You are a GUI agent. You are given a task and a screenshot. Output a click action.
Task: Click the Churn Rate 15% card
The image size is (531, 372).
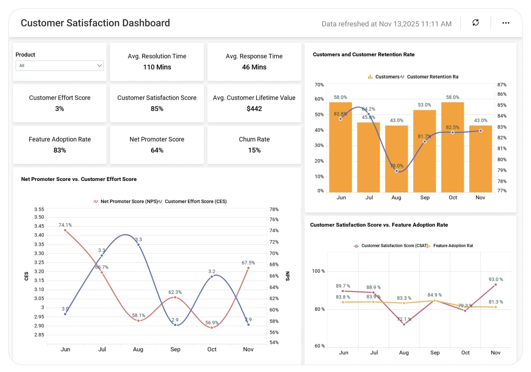[254, 145]
